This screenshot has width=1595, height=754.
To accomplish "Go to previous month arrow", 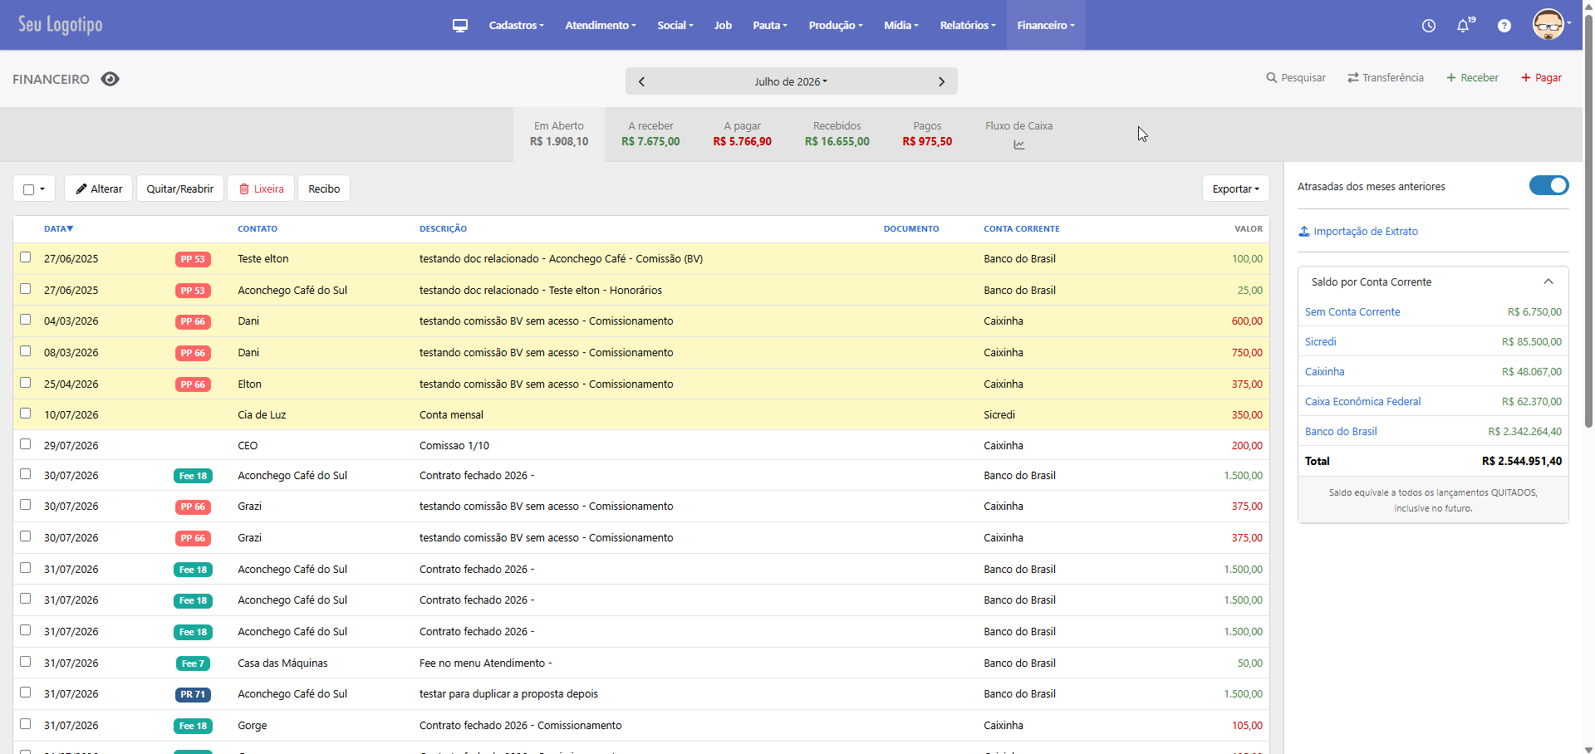I will point(641,81).
